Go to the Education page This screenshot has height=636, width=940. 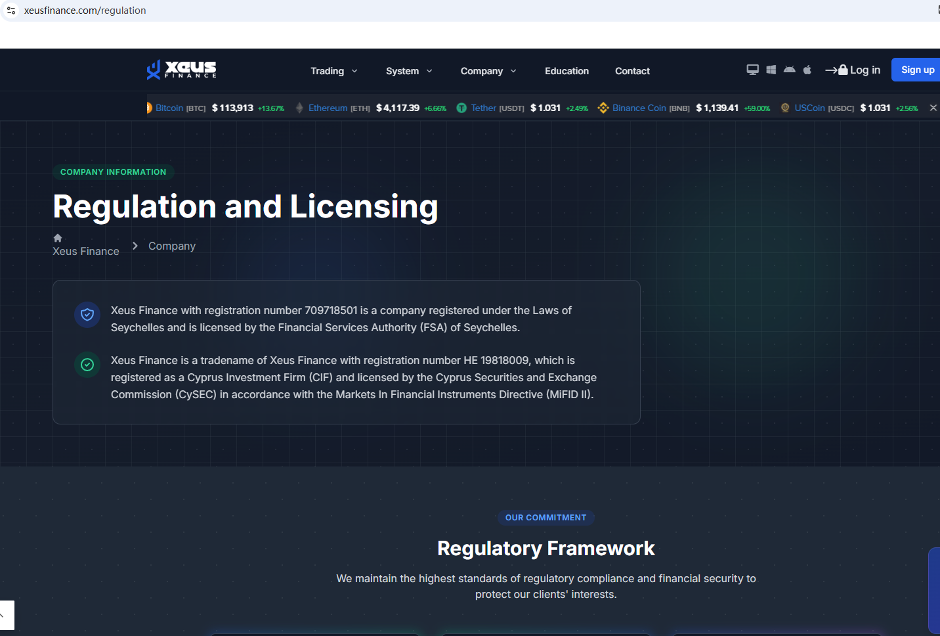566,71
